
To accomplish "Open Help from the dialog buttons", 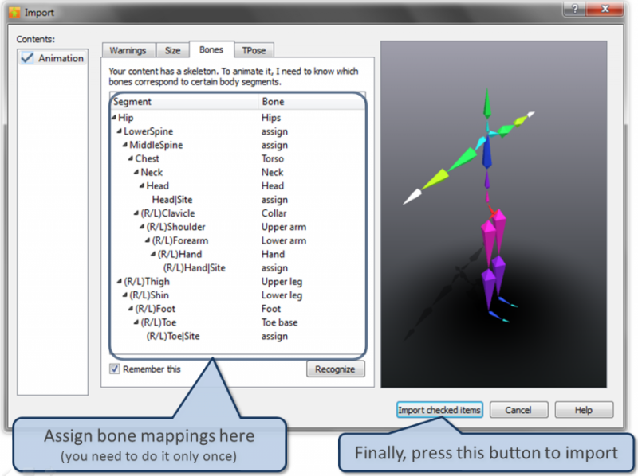I will click(x=584, y=410).
